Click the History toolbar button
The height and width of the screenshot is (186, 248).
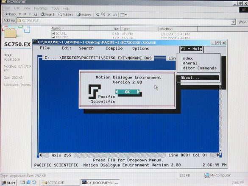84,15
